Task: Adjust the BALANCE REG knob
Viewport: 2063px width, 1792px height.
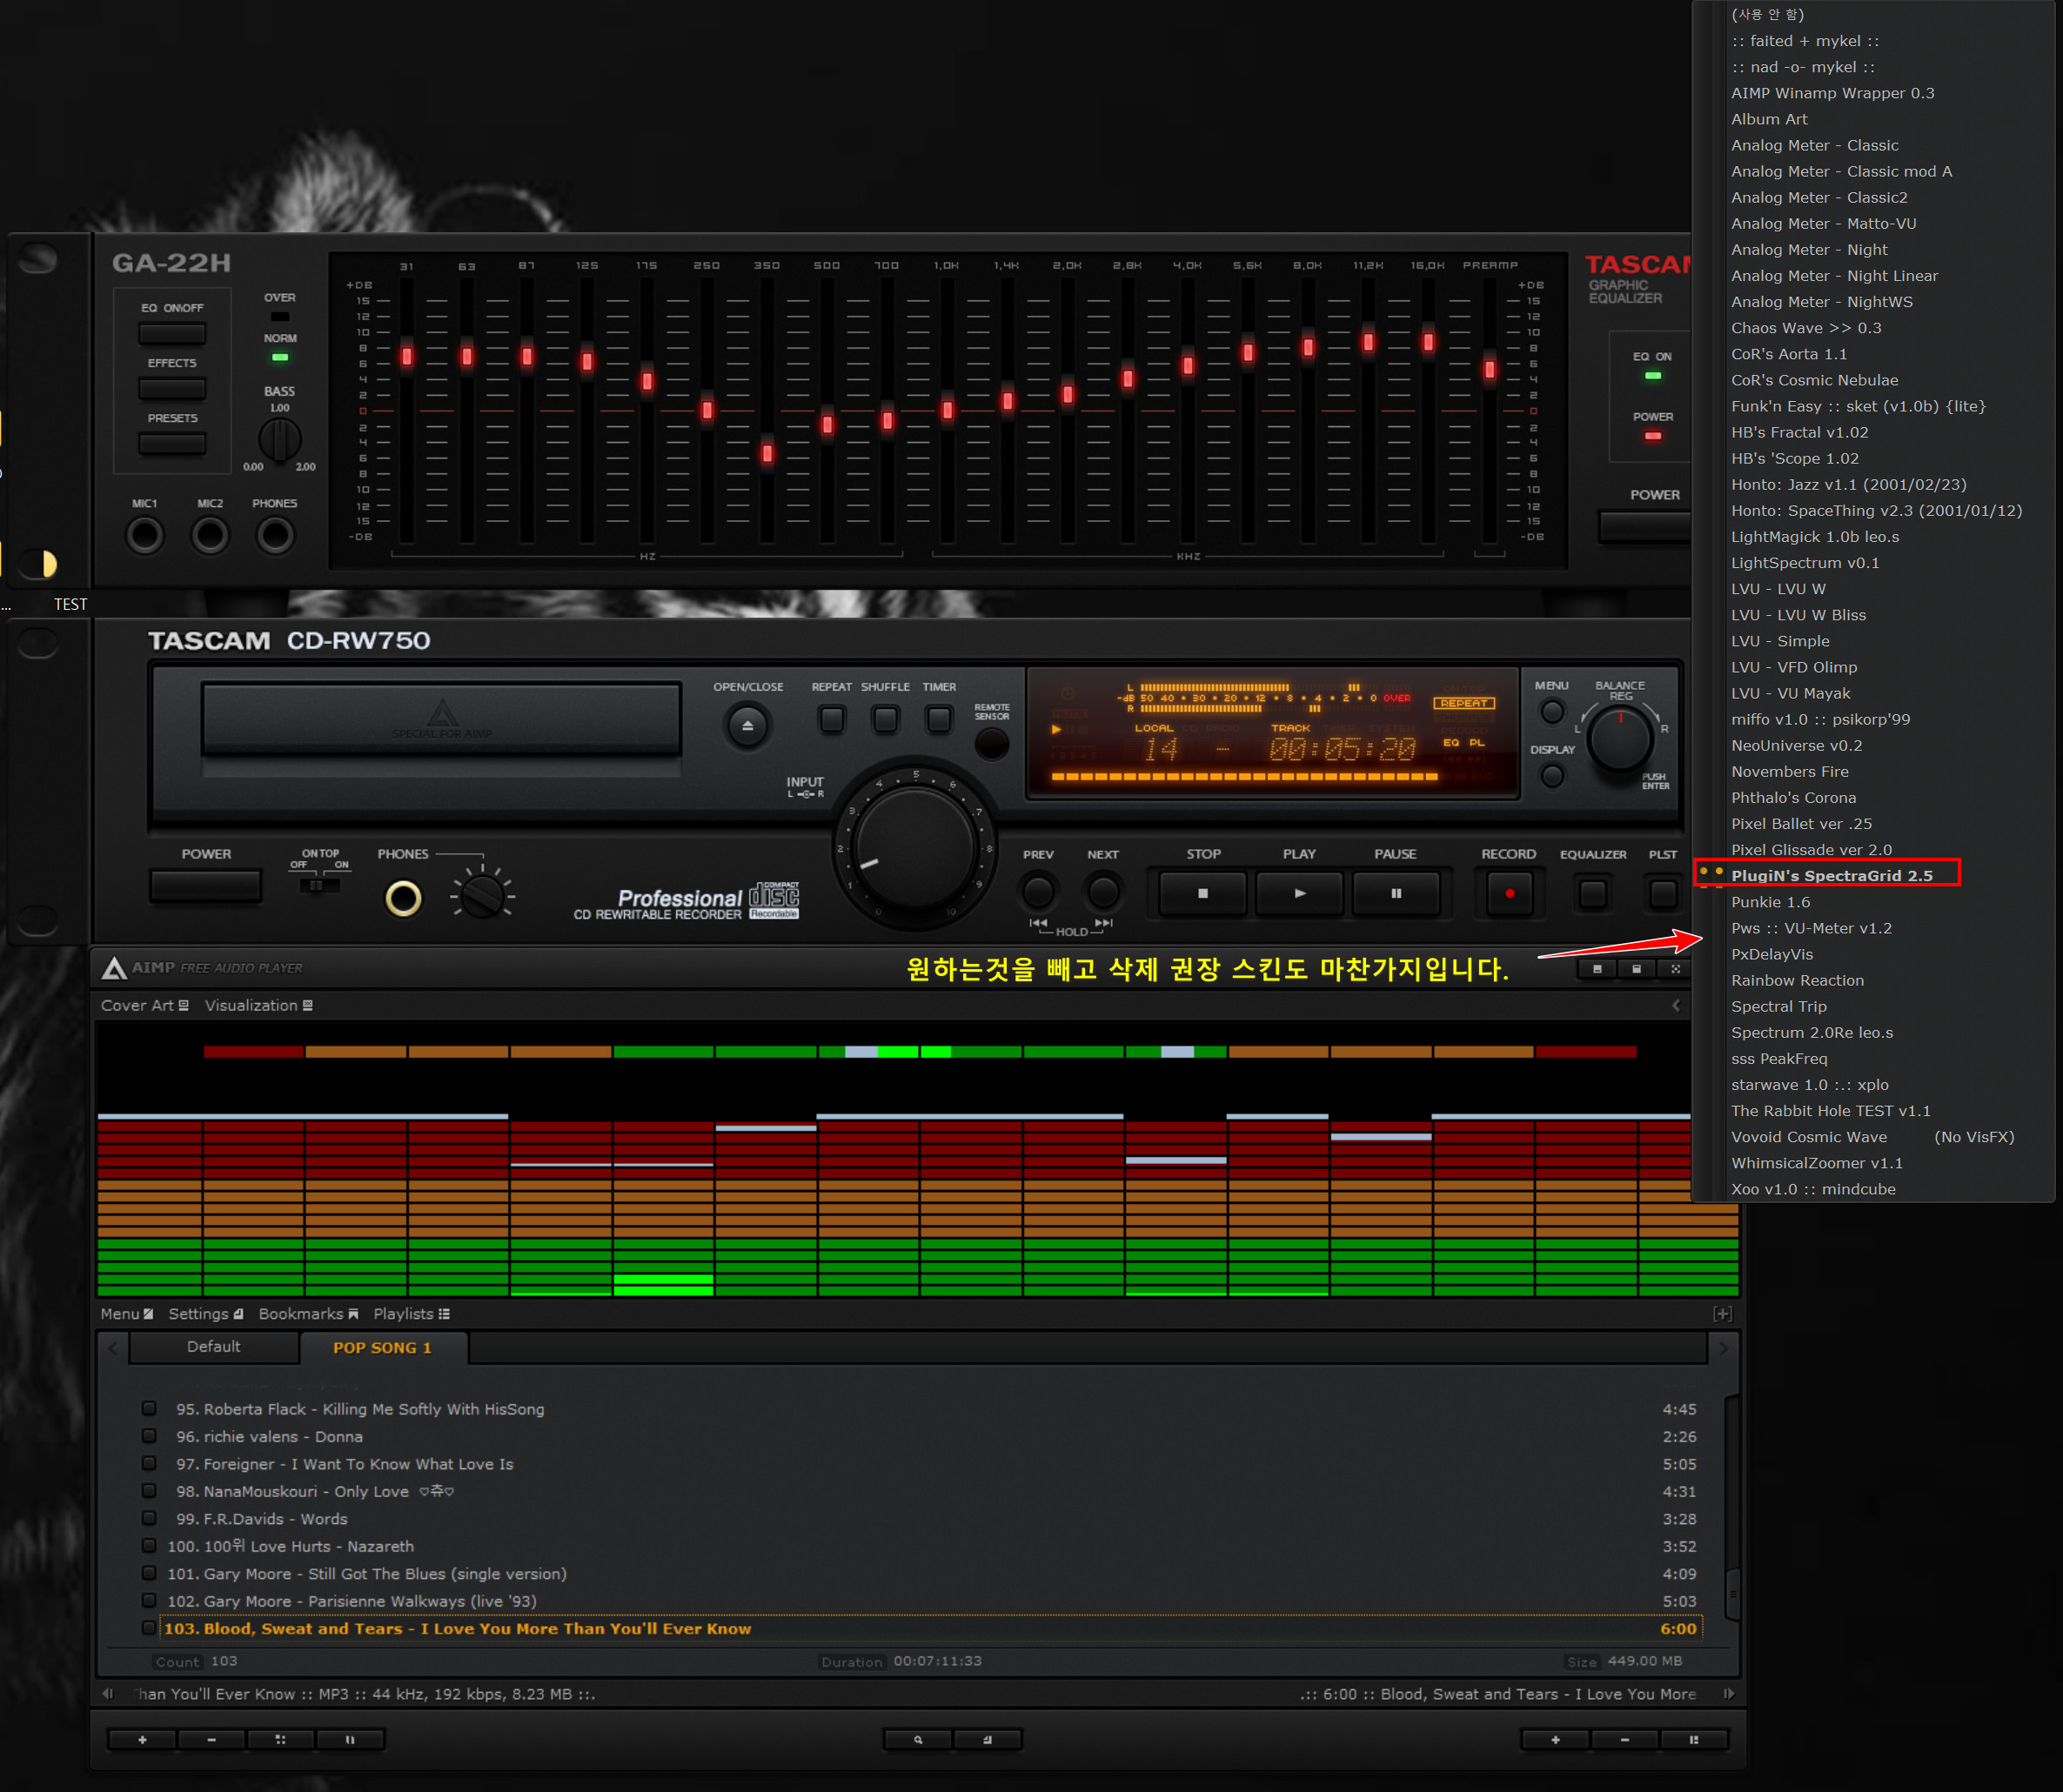Action: click(x=1620, y=738)
